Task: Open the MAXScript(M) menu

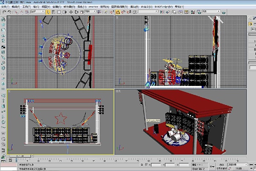Action: pyautogui.click(x=162, y=7)
